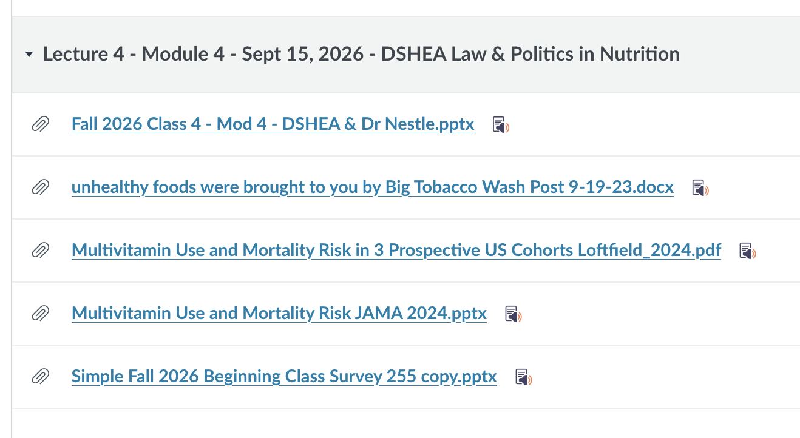Launch the read-aloud icon next to the Big Tobacco docx
The height and width of the screenshot is (438, 800).
click(x=700, y=188)
